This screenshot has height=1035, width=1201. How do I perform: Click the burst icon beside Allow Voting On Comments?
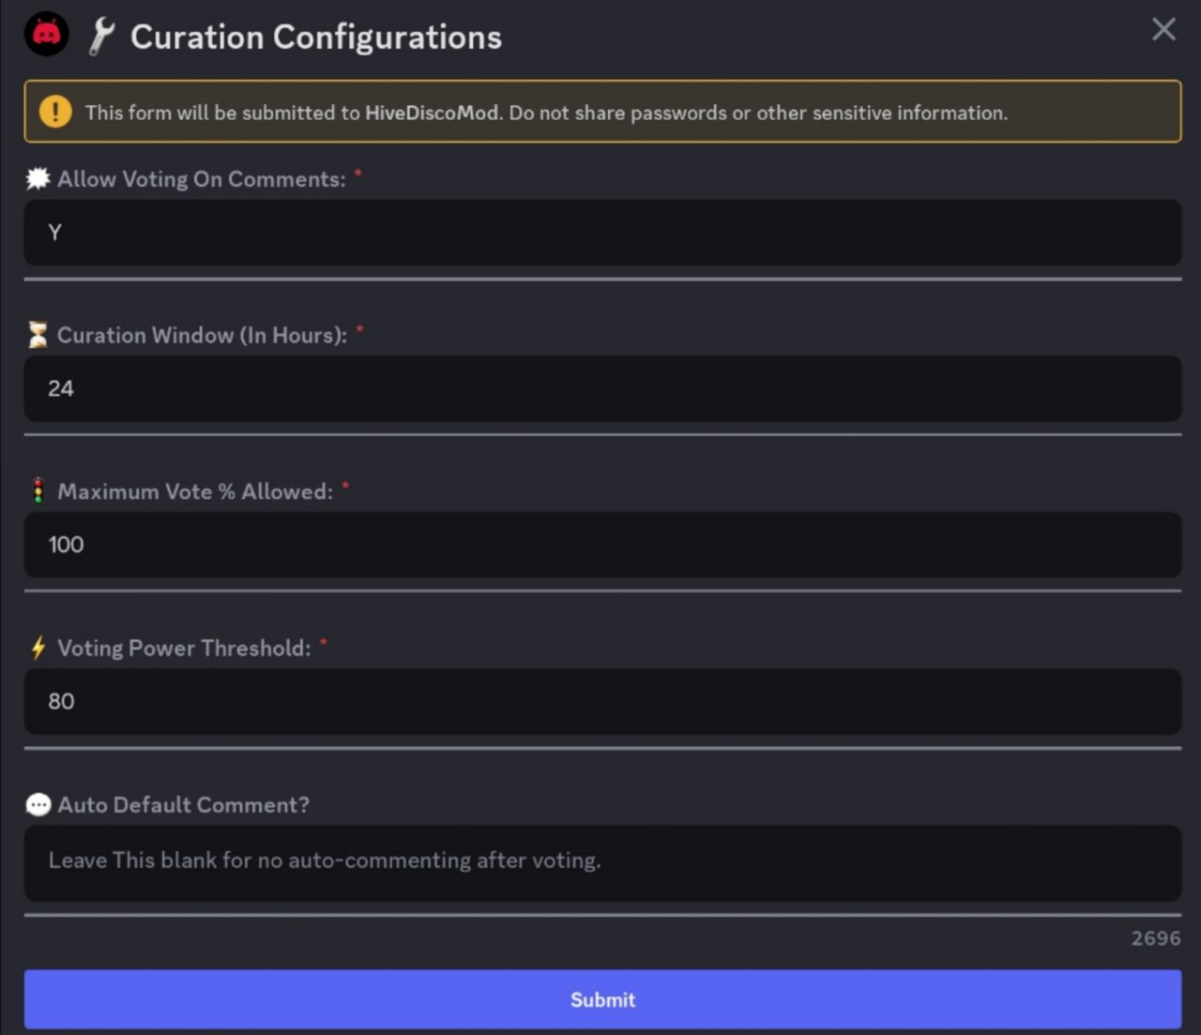click(x=38, y=178)
